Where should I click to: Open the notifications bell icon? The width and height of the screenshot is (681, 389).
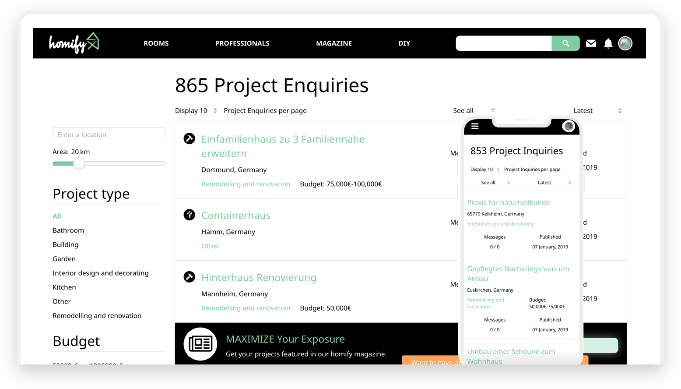608,43
